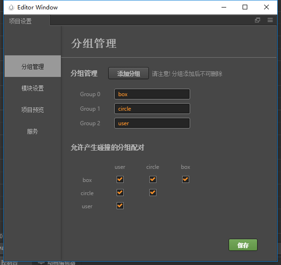Click the Group 2 label

pyautogui.click(x=90, y=123)
